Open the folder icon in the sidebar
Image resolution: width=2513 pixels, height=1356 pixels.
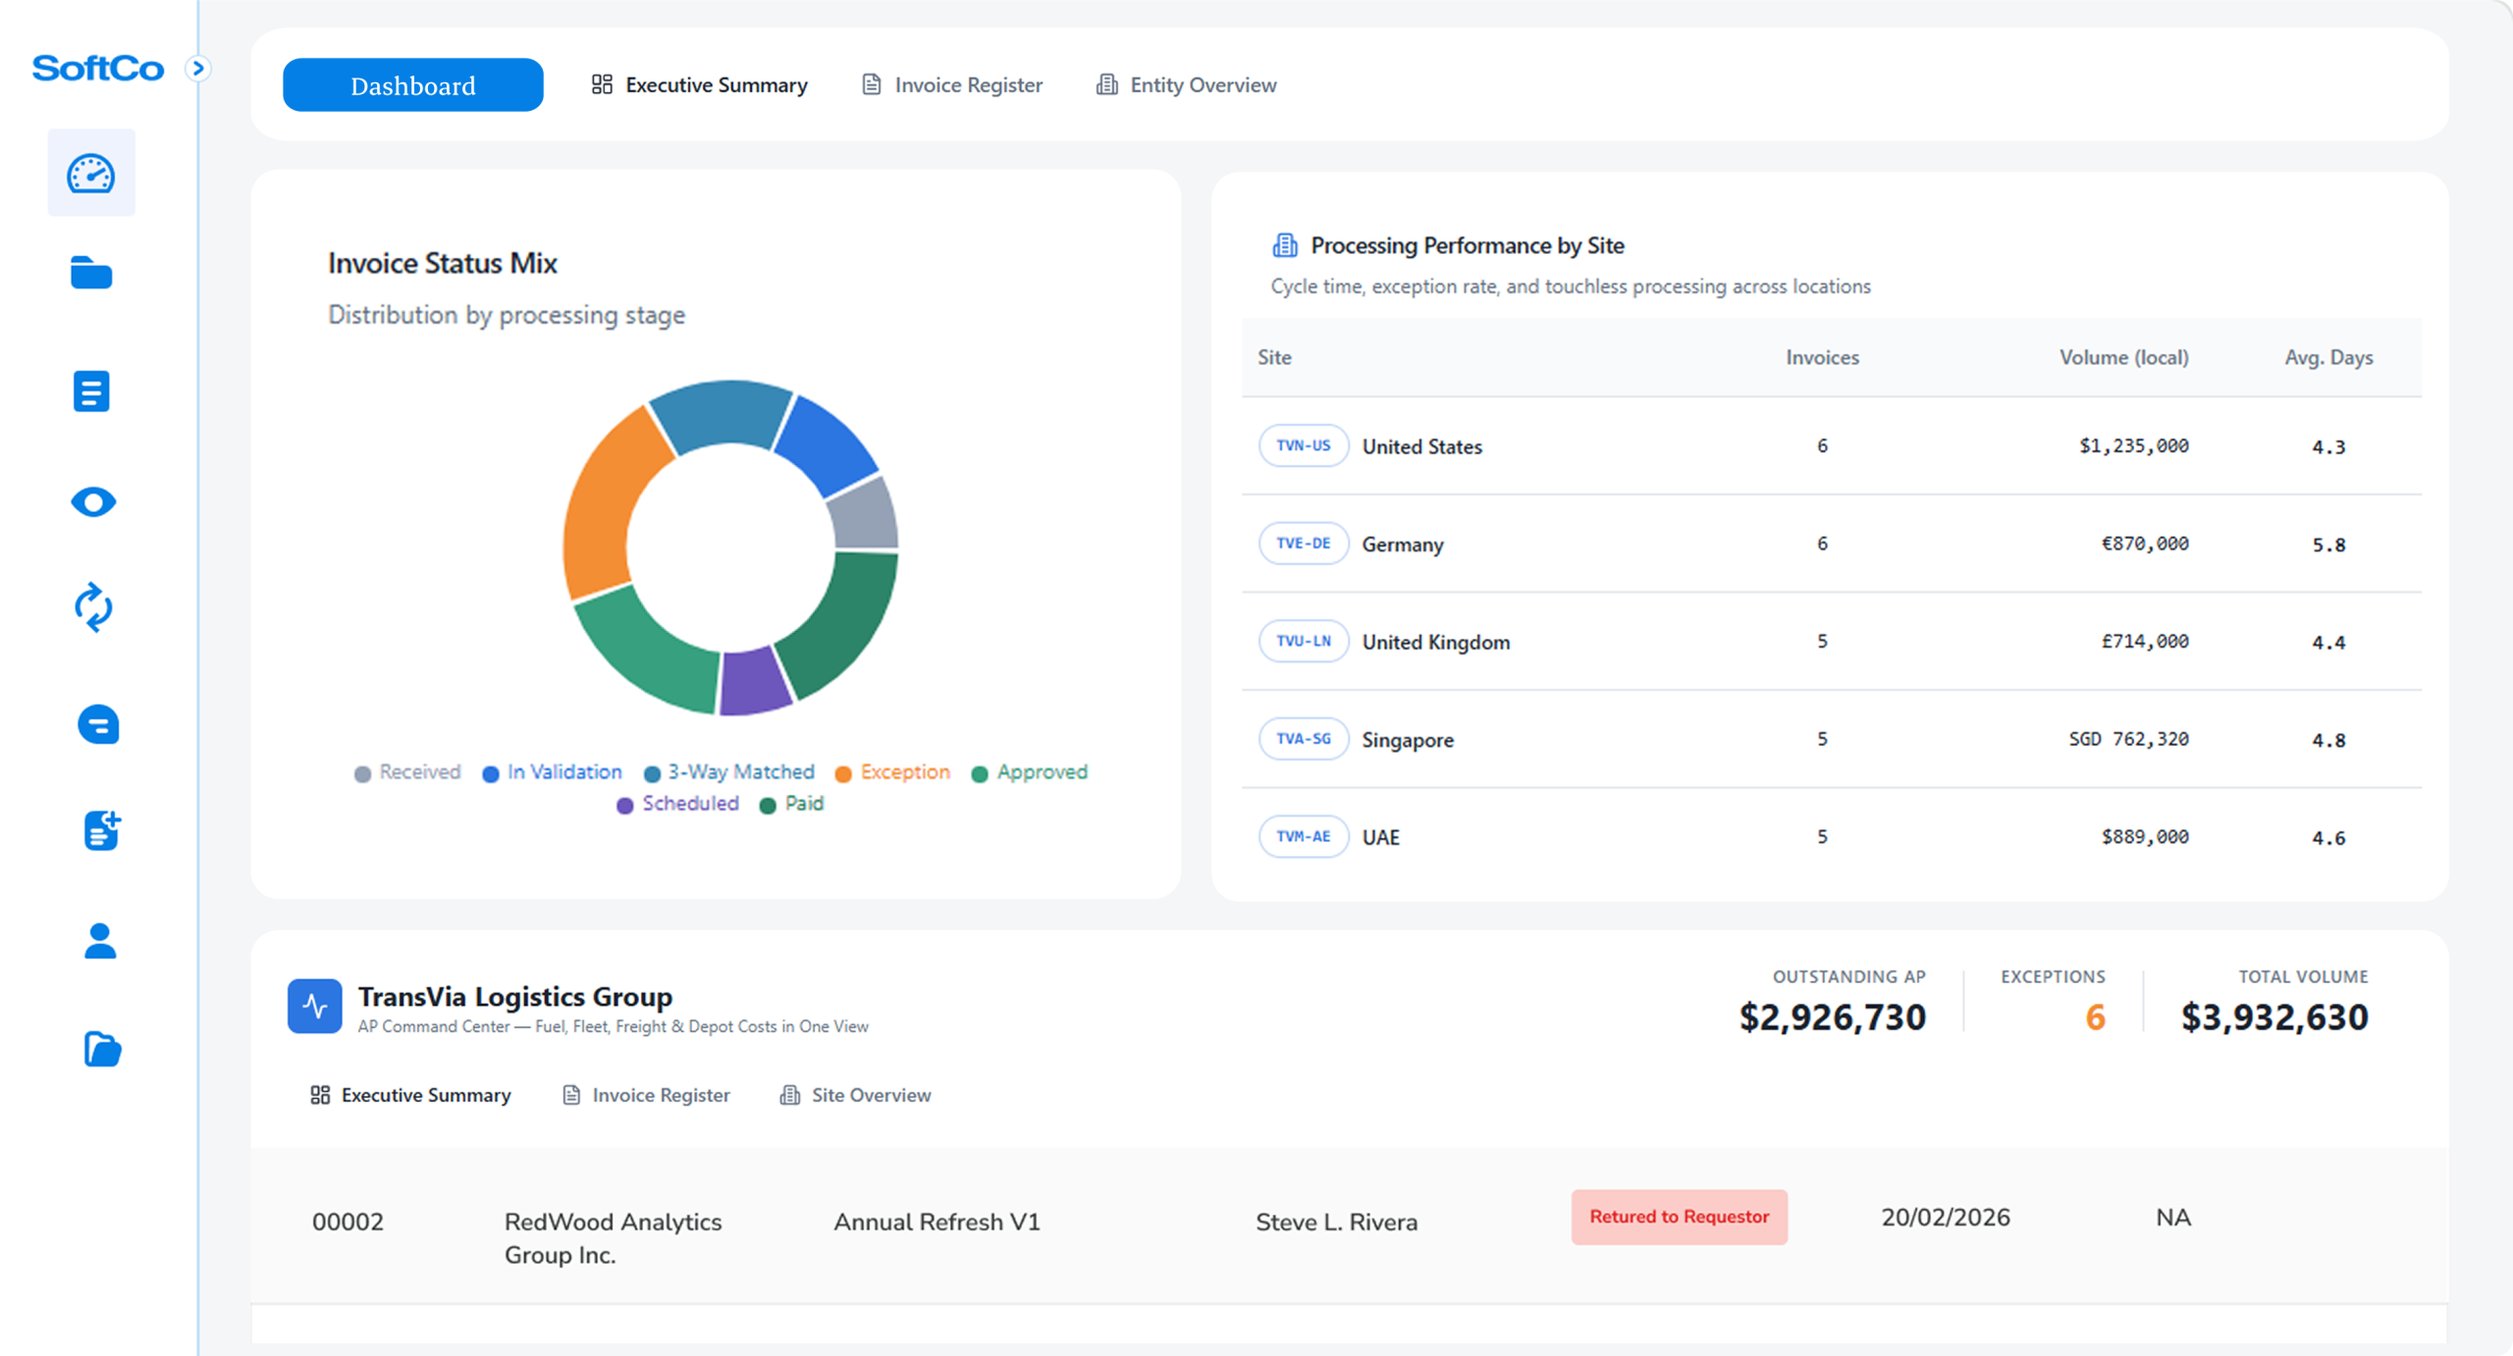pos(92,275)
